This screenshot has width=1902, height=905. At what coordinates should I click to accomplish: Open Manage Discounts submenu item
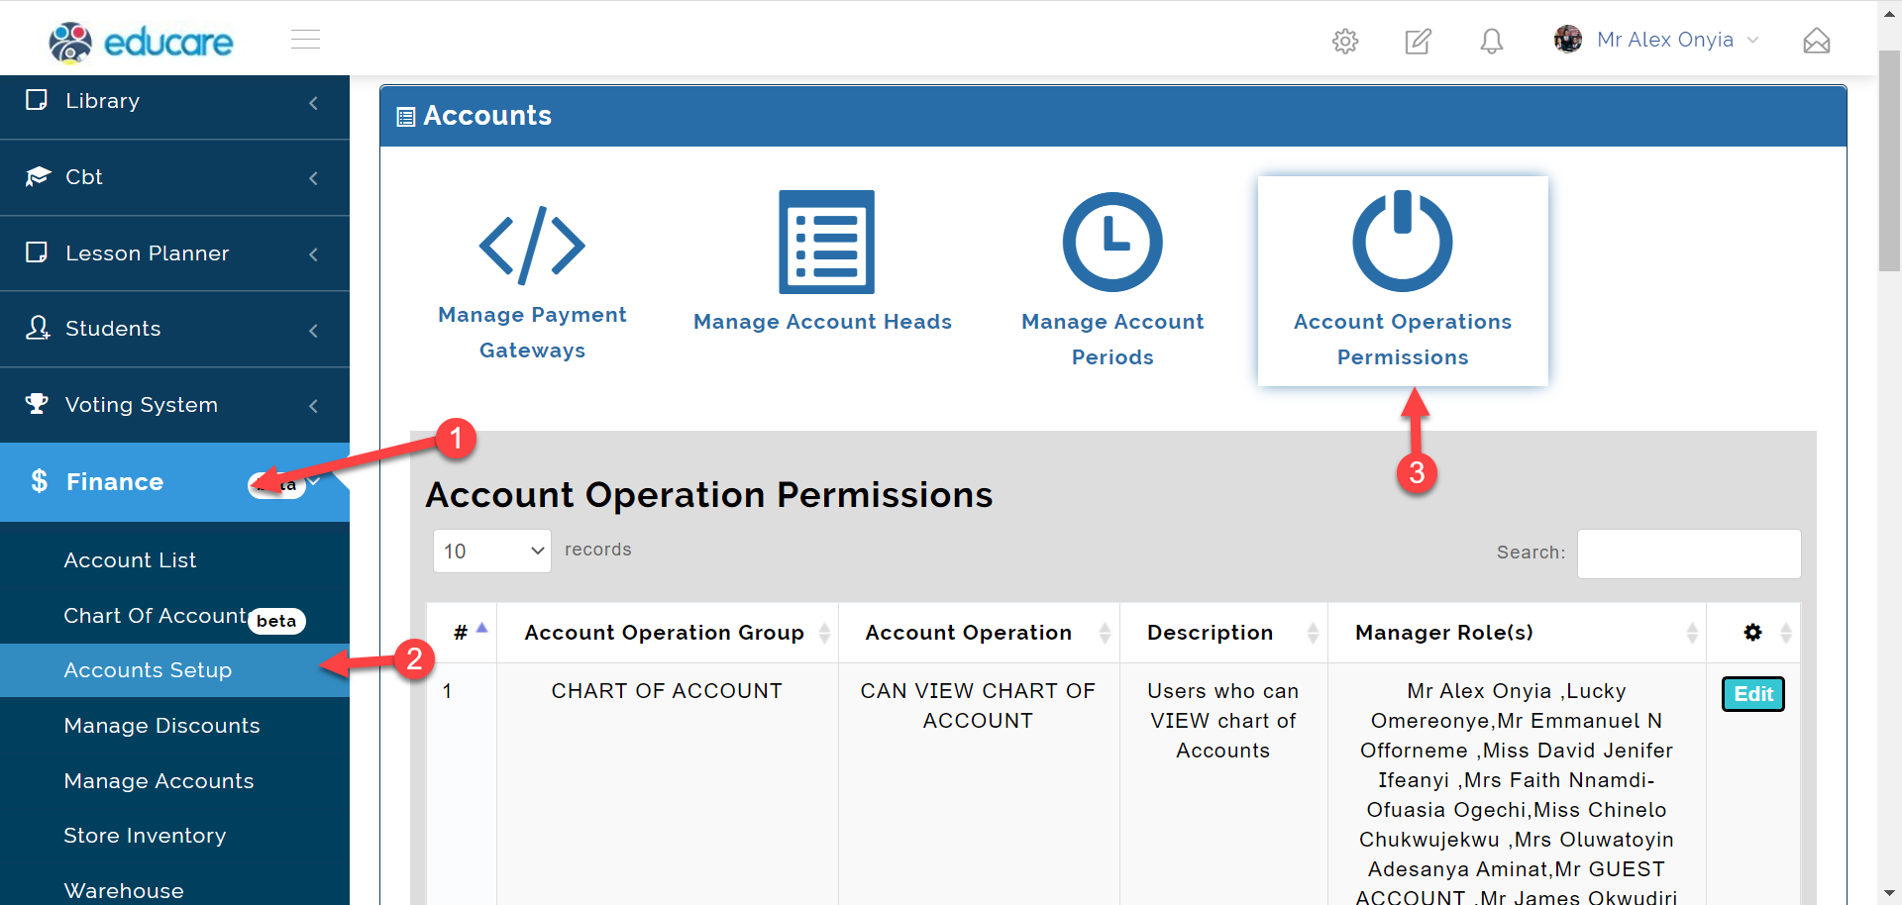click(161, 726)
